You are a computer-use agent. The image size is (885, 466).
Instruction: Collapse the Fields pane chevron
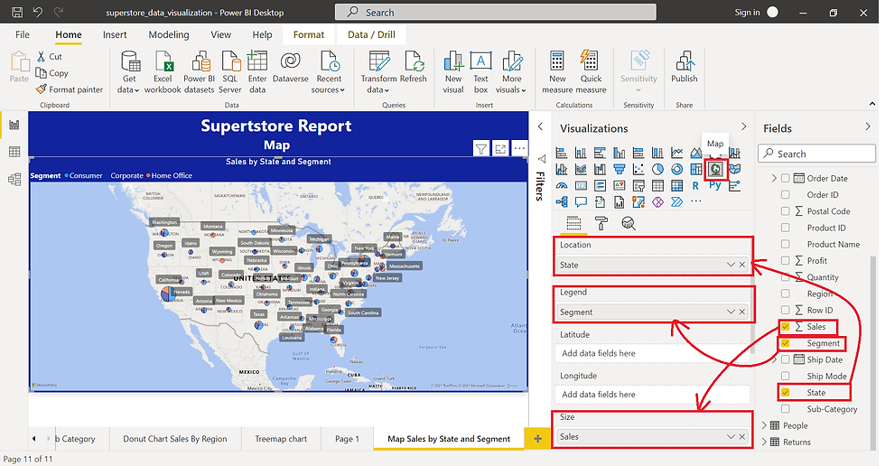point(868,126)
